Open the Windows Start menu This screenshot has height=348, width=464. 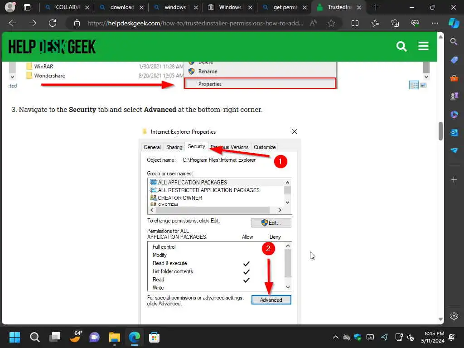pyautogui.click(x=14, y=337)
